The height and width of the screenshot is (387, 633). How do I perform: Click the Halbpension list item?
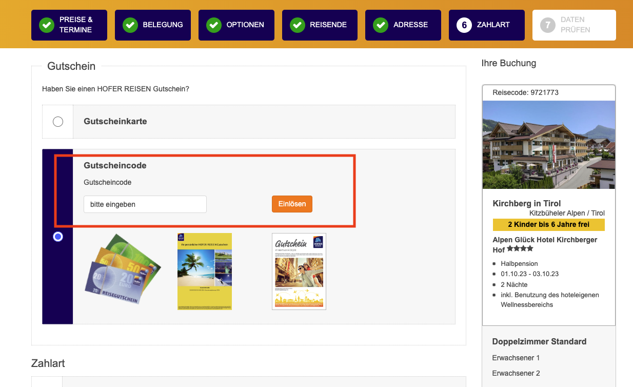[x=520, y=264]
